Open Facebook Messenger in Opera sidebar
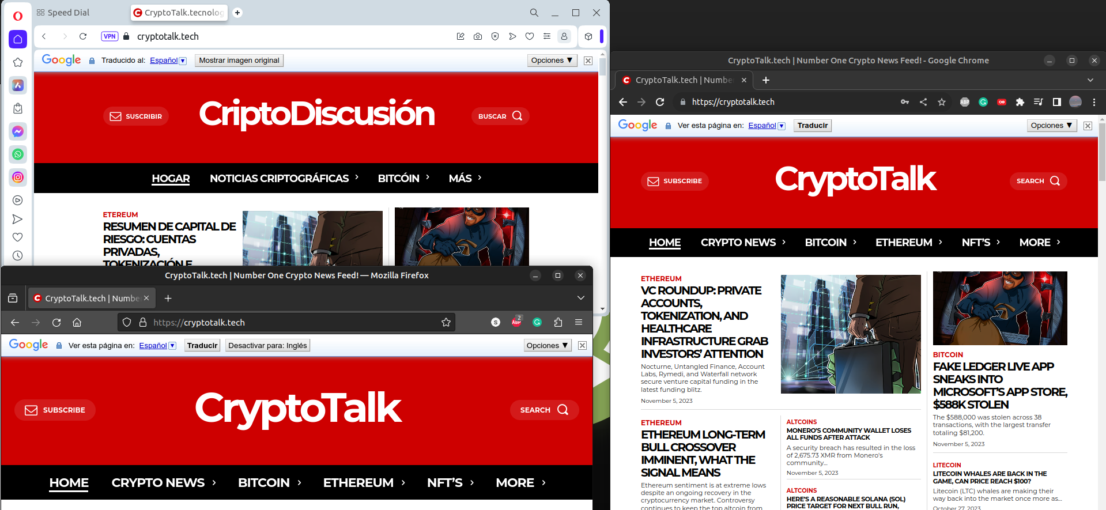Screen dimensions: 1106x510 point(18,131)
